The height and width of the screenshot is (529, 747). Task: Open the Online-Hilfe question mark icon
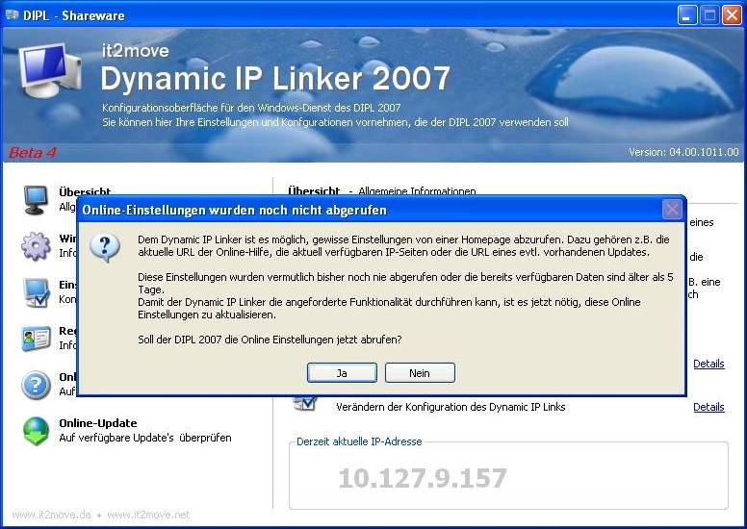tap(36, 385)
